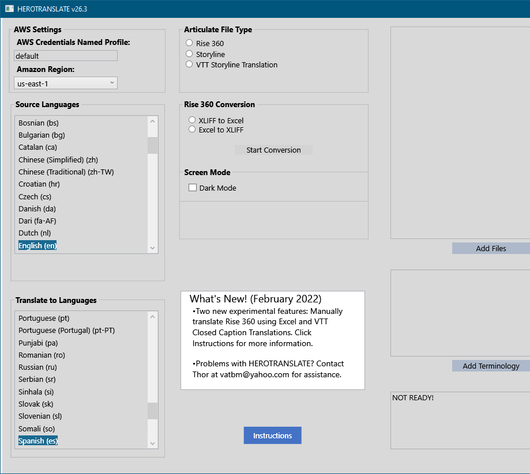Click the Source Languages list down arrow
The height and width of the screenshot is (474, 530).
[x=152, y=248]
